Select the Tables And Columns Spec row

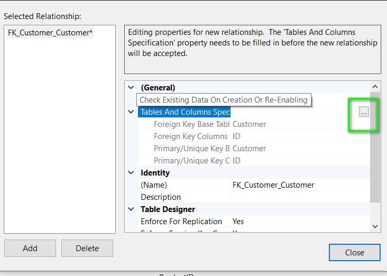(x=185, y=112)
